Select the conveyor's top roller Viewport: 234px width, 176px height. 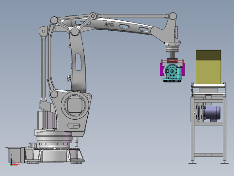(209, 86)
